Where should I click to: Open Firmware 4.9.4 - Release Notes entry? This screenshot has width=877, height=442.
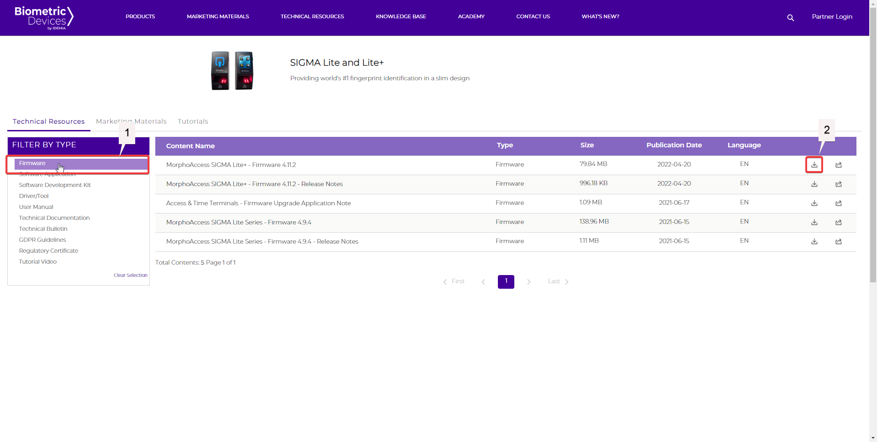point(262,241)
